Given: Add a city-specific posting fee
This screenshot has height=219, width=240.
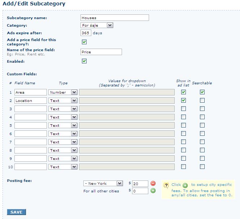Looking at the screenshot, I should 153,191.
